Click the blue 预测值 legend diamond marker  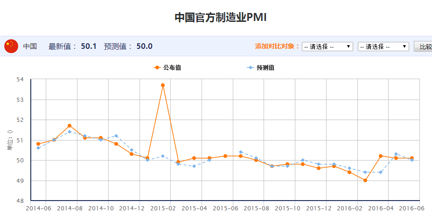point(251,67)
